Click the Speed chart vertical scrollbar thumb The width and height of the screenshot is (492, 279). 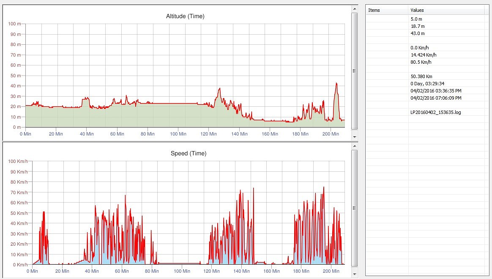click(354, 208)
